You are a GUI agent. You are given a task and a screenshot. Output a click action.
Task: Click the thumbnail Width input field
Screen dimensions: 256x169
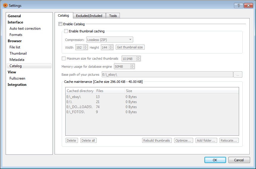pyautogui.click(x=79, y=48)
